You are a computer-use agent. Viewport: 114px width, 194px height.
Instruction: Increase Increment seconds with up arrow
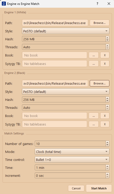107,174
